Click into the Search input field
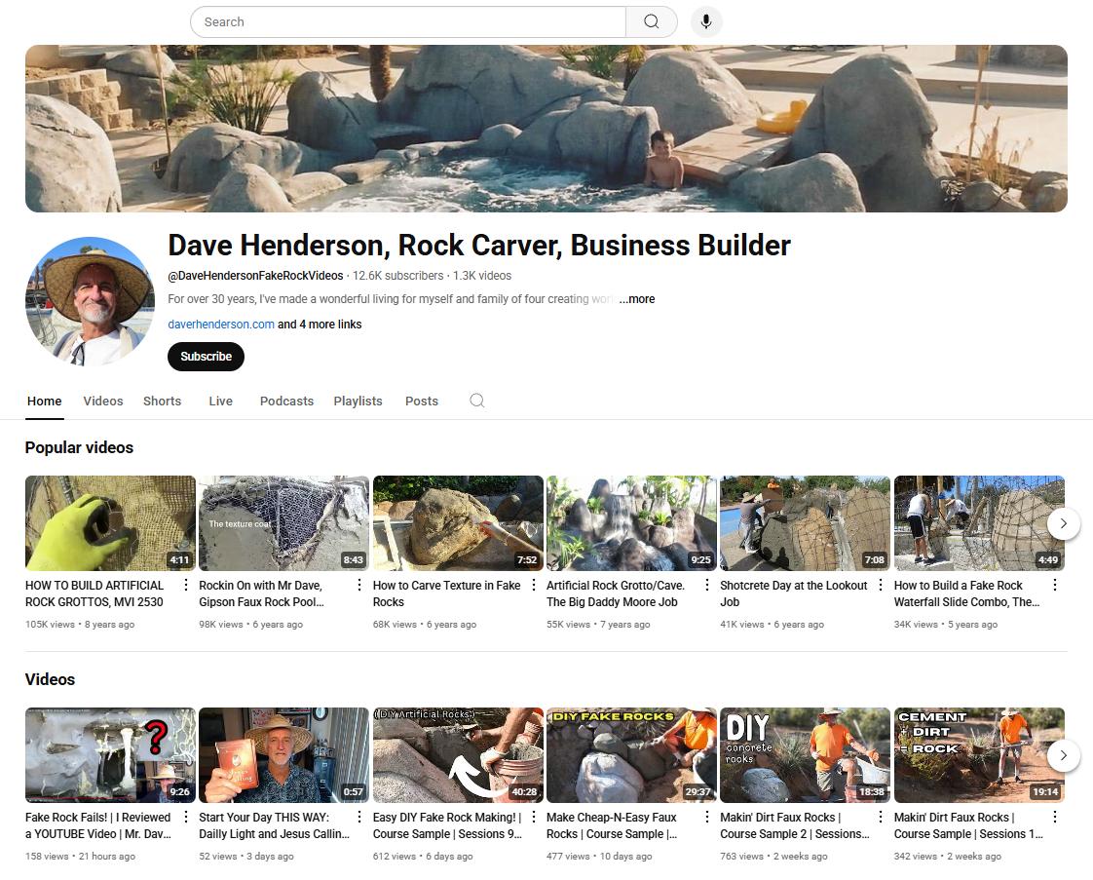This screenshot has height=880, width=1093. (x=409, y=21)
